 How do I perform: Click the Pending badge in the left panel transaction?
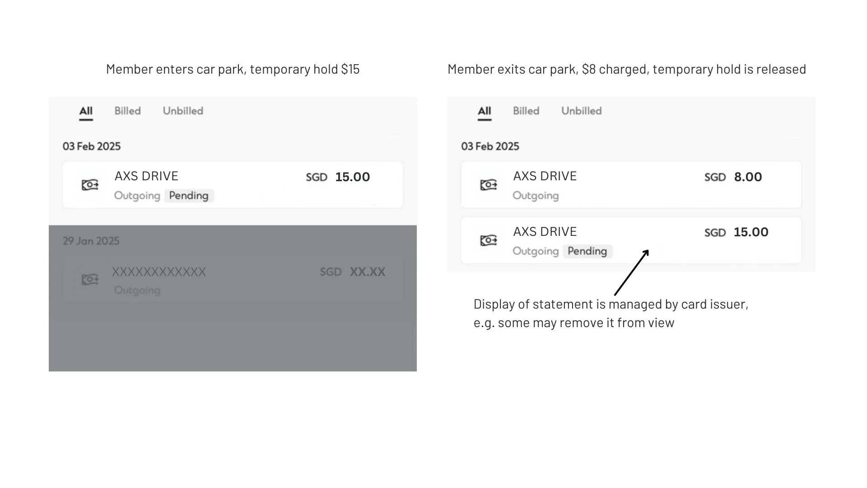(189, 196)
